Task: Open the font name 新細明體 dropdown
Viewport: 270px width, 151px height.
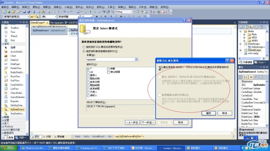Action: point(78,16)
